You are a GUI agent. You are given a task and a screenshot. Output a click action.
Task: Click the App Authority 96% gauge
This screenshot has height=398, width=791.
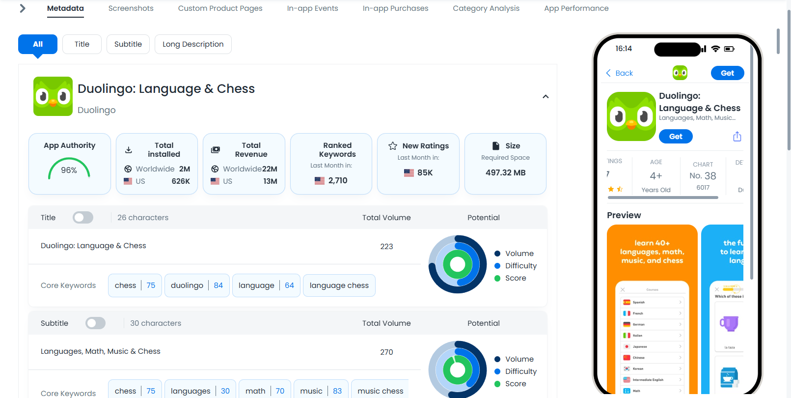coord(69,169)
